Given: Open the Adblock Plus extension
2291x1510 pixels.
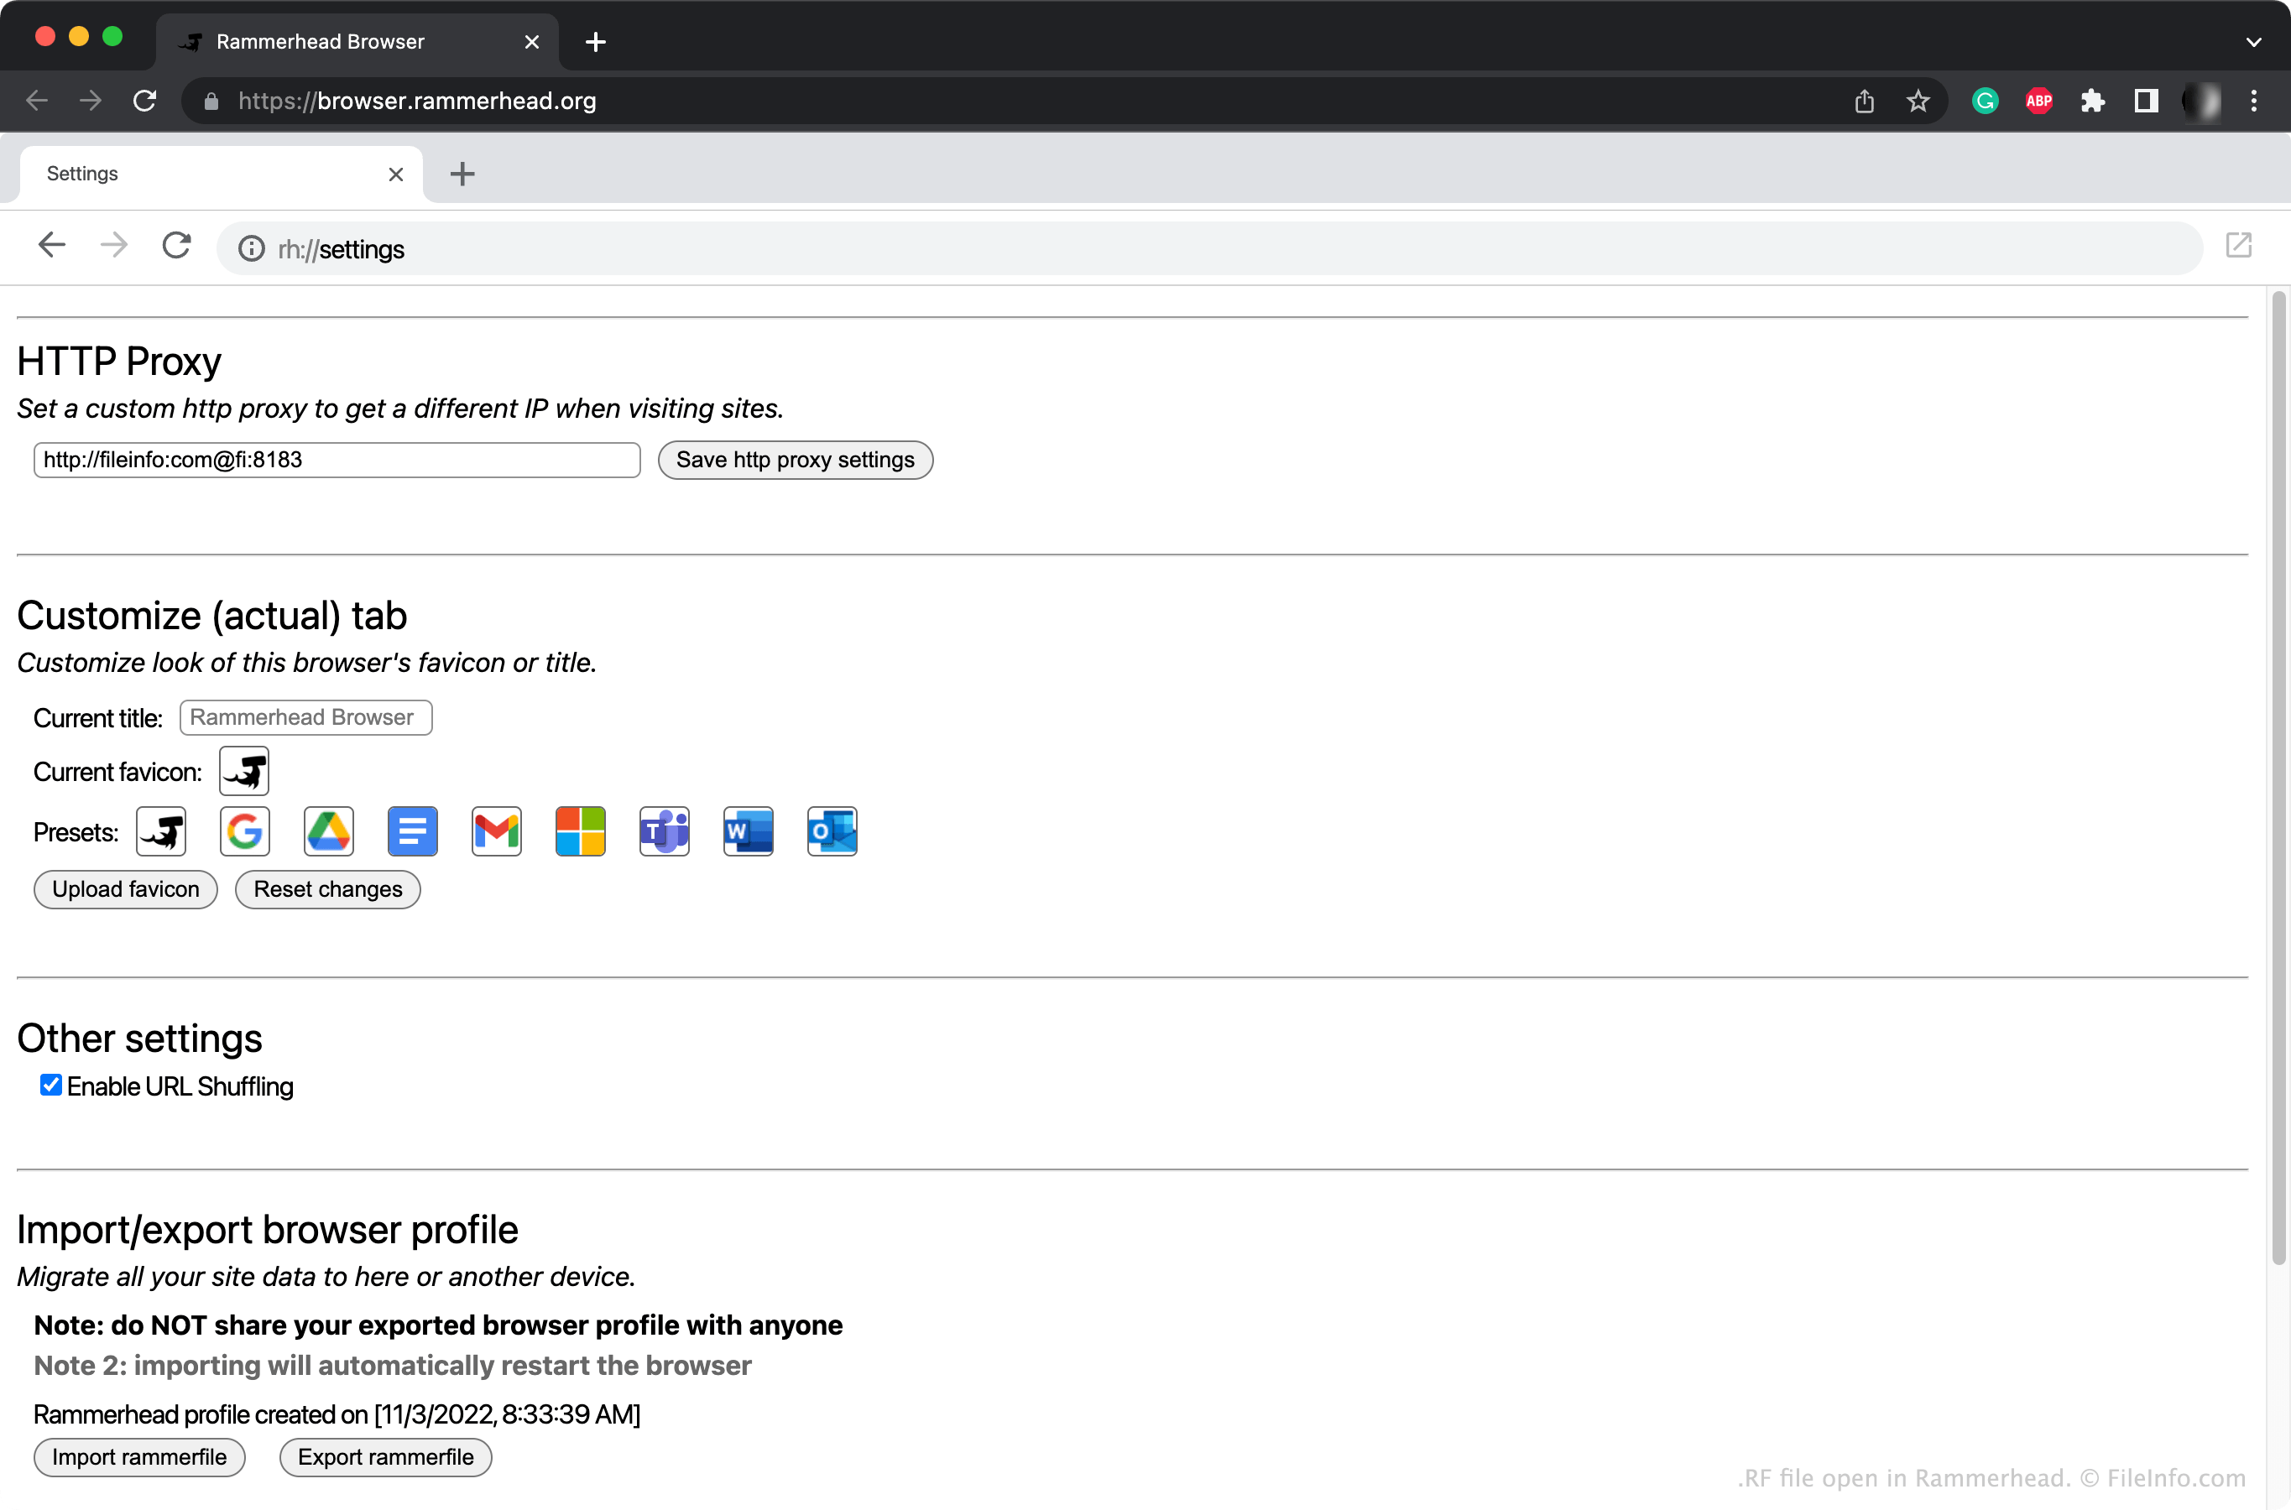Looking at the screenshot, I should click(2039, 102).
